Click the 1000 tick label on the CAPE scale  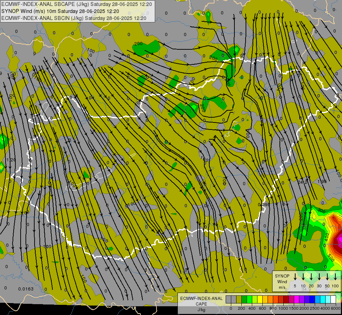[x=283, y=308]
